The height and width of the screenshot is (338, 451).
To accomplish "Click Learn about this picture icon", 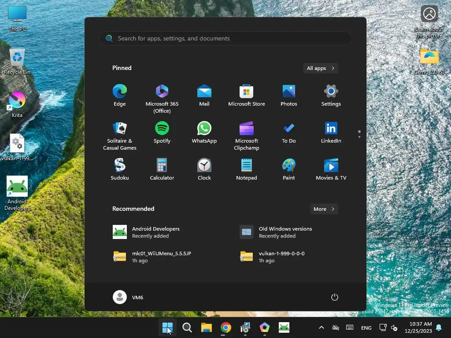I will (429, 22).
